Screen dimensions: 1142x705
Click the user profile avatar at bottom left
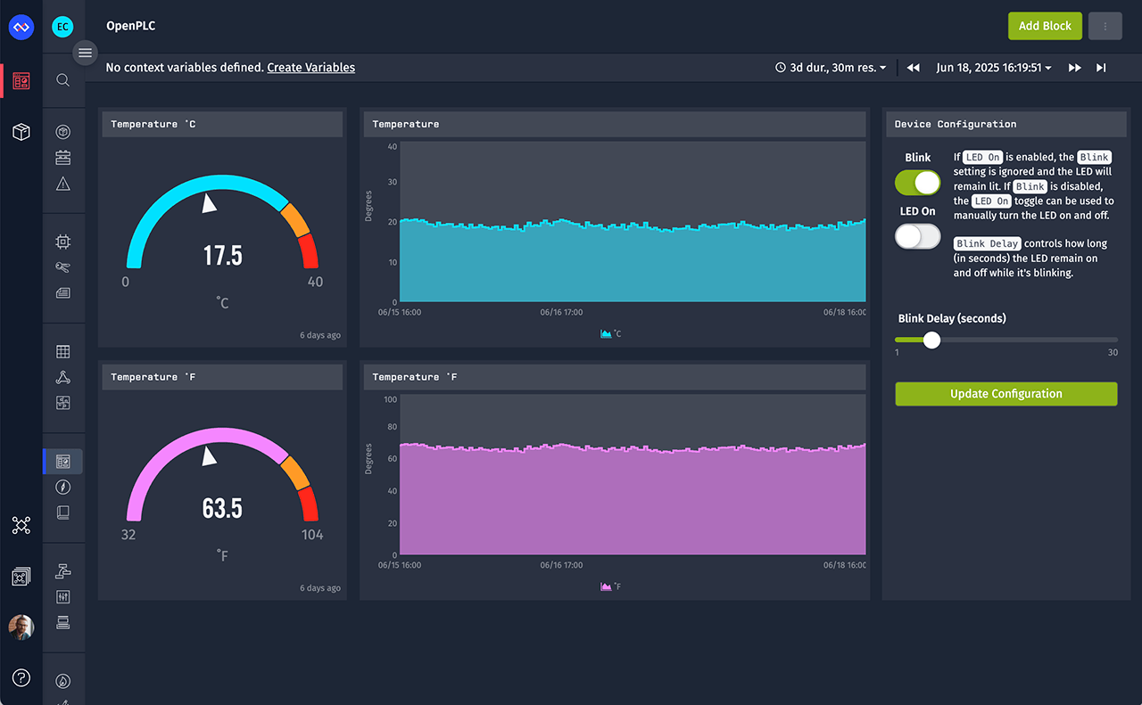pos(21,627)
